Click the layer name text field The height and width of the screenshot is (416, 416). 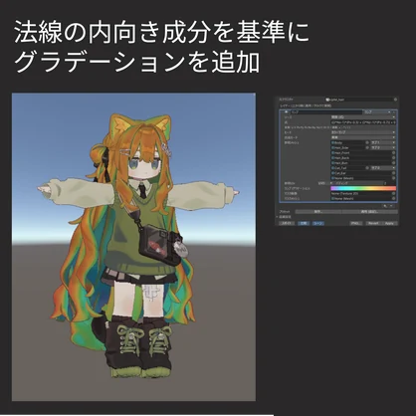[326, 112]
